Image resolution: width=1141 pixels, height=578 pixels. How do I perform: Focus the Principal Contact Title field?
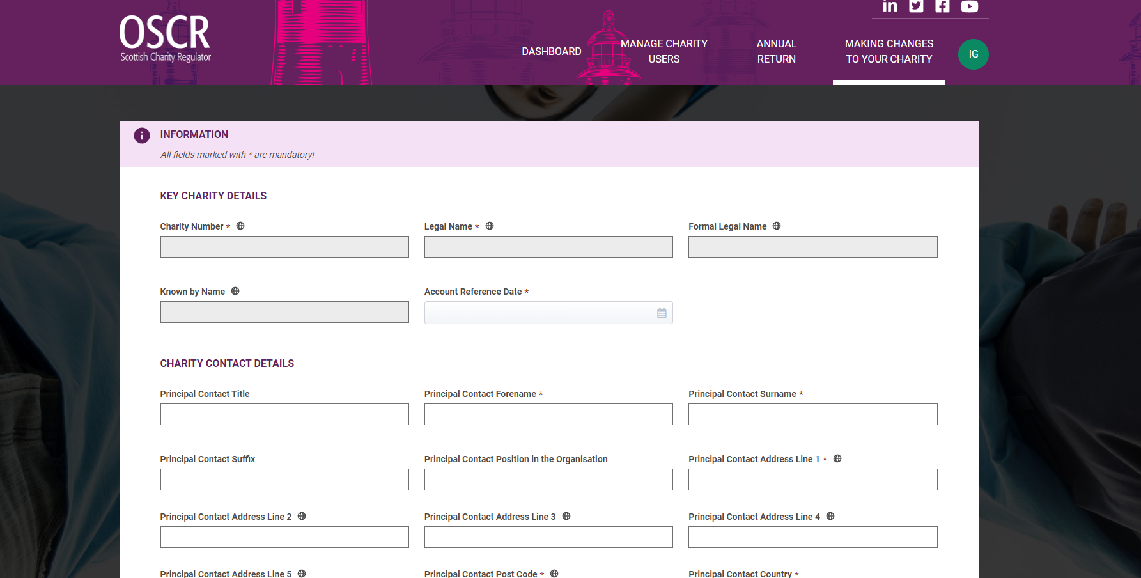[284, 414]
